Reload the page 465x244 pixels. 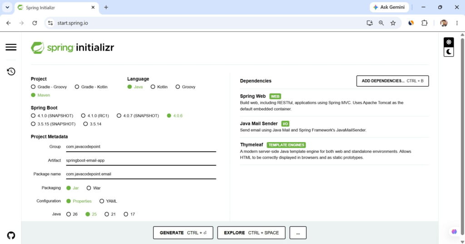[35, 23]
